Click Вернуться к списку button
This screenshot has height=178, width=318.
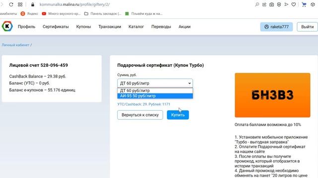tap(140, 115)
